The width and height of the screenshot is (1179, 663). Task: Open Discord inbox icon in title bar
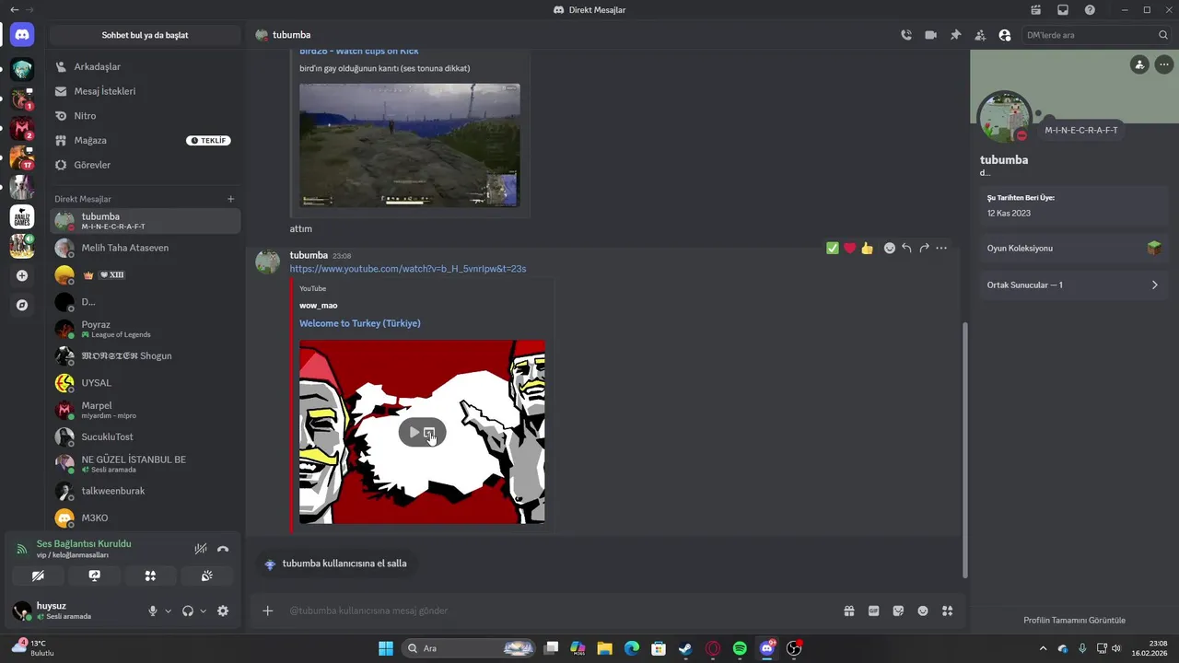tap(1063, 10)
